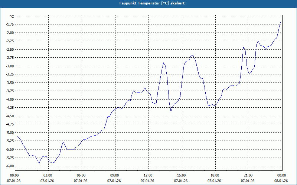Click the 18:00 time axis label
The image size is (297, 185).
tap(215, 175)
